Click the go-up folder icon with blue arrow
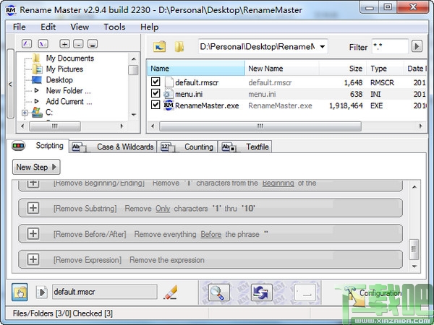 click(160, 46)
